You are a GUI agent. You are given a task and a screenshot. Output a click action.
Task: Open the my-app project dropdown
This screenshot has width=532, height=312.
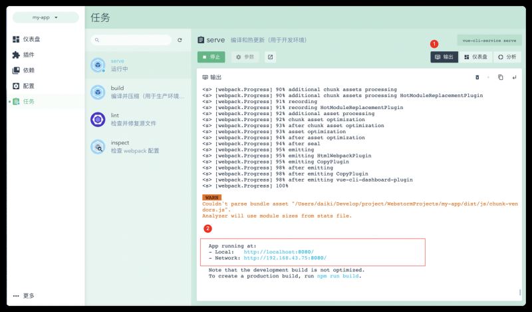(45, 17)
